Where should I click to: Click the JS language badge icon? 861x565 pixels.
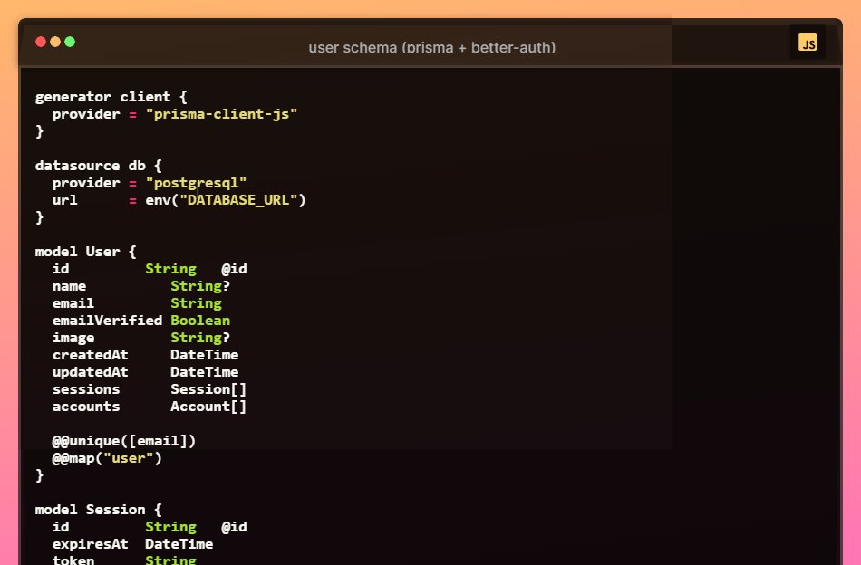point(808,43)
